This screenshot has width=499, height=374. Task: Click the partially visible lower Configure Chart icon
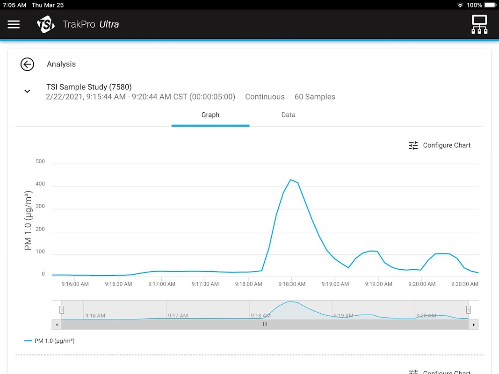pyautogui.click(x=413, y=372)
